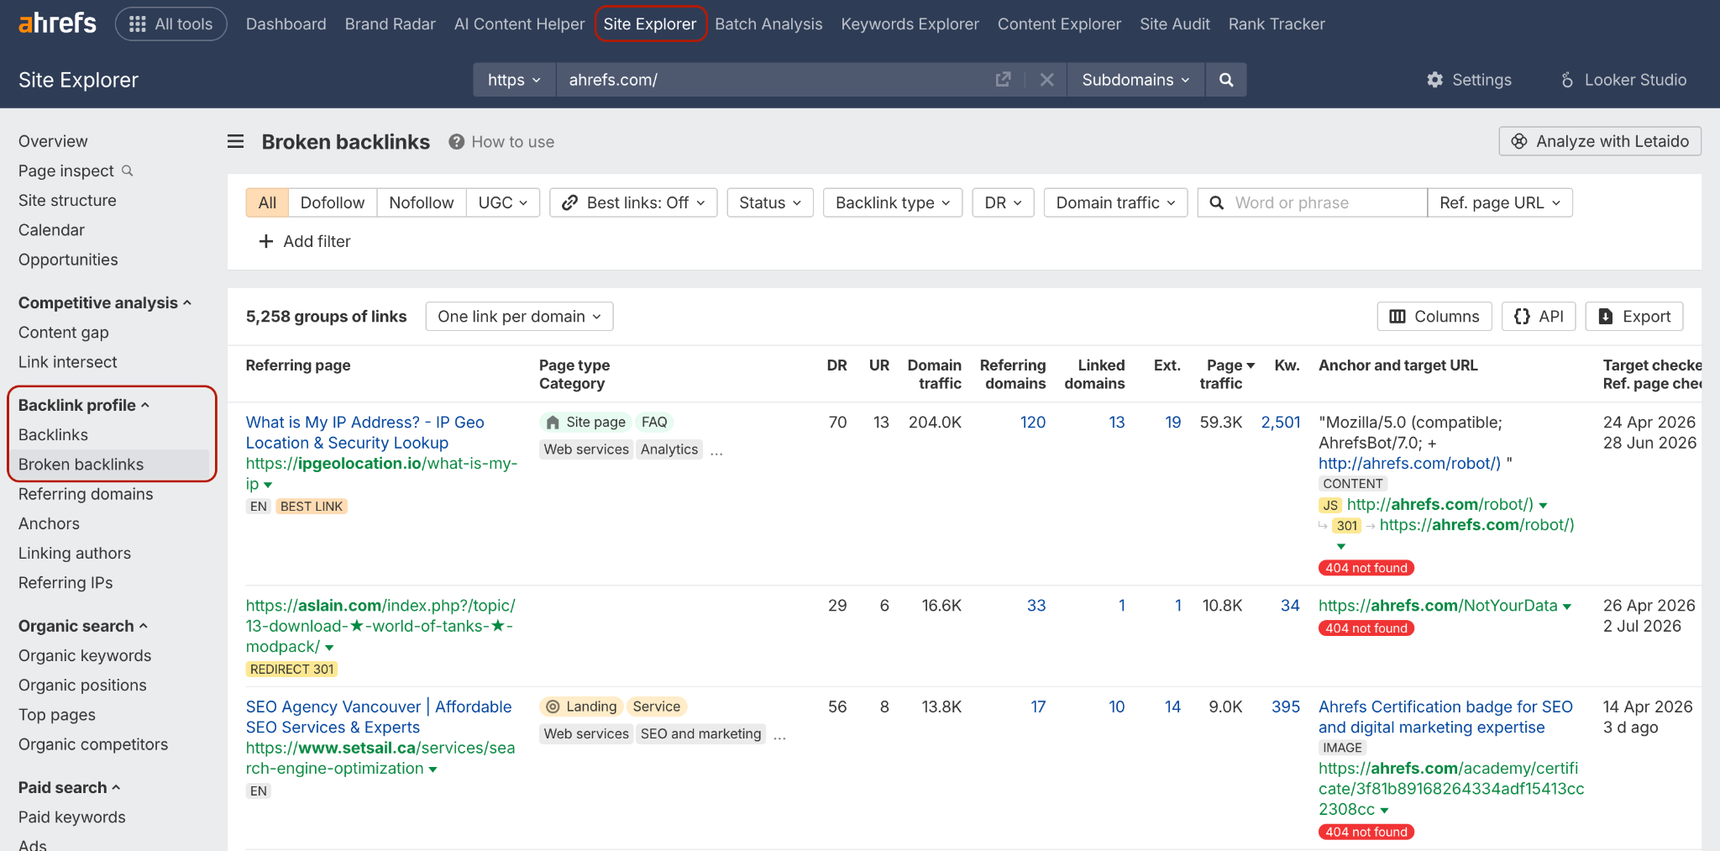The height and width of the screenshot is (851, 1720).
Task: Collapse the Paid search section
Action: (70, 788)
